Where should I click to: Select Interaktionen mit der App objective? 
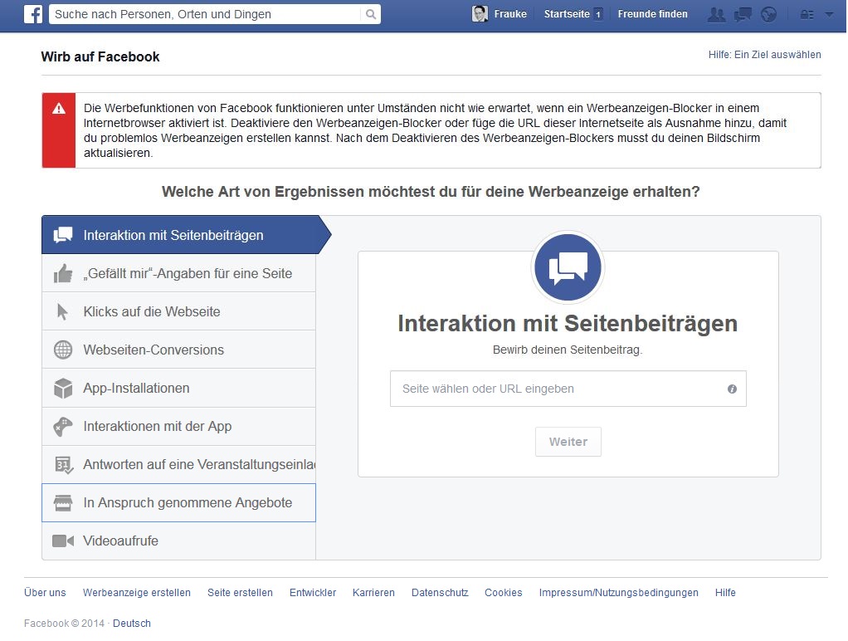click(178, 427)
